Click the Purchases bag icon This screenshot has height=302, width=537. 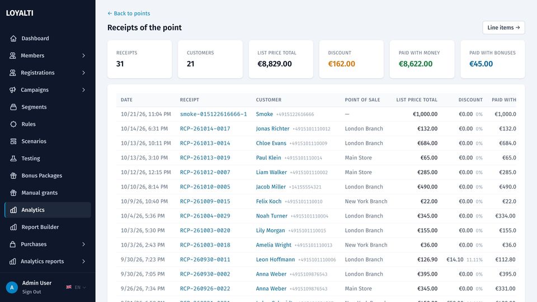pyautogui.click(x=13, y=244)
